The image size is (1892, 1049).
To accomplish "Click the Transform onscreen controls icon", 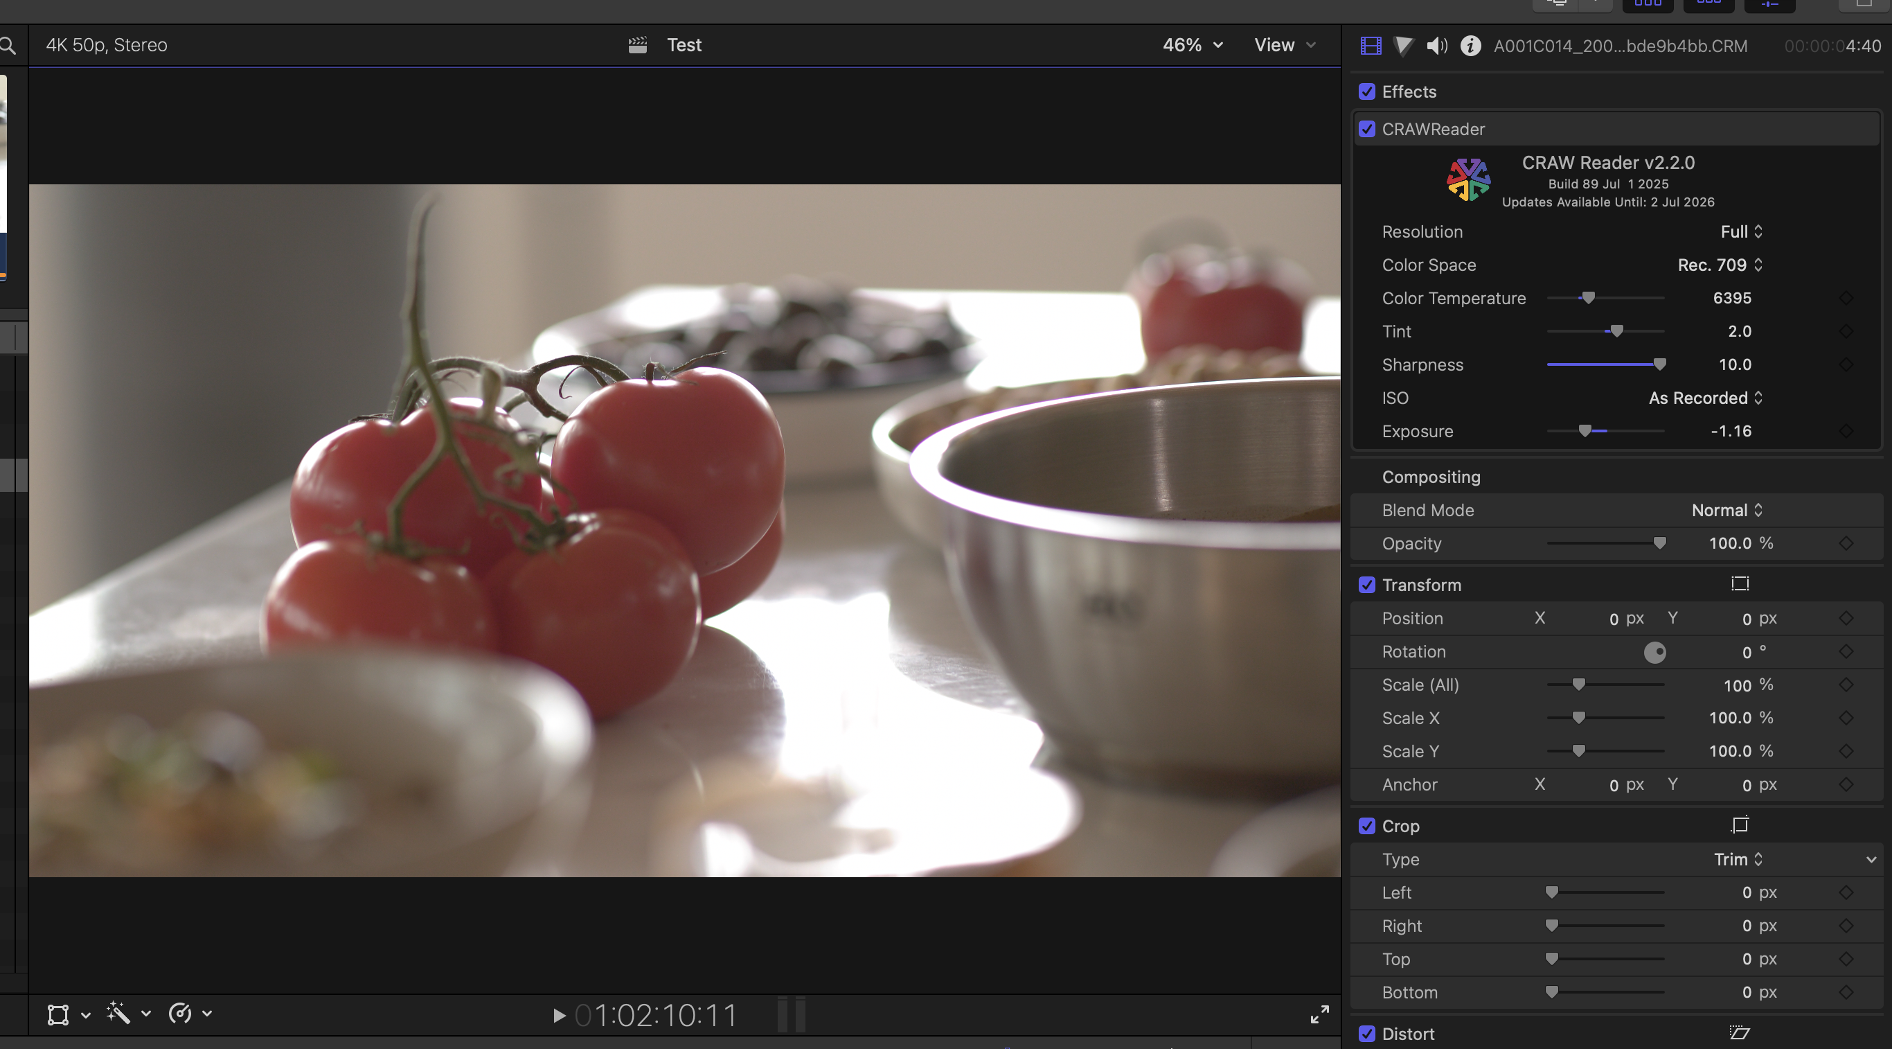I will click(1740, 584).
